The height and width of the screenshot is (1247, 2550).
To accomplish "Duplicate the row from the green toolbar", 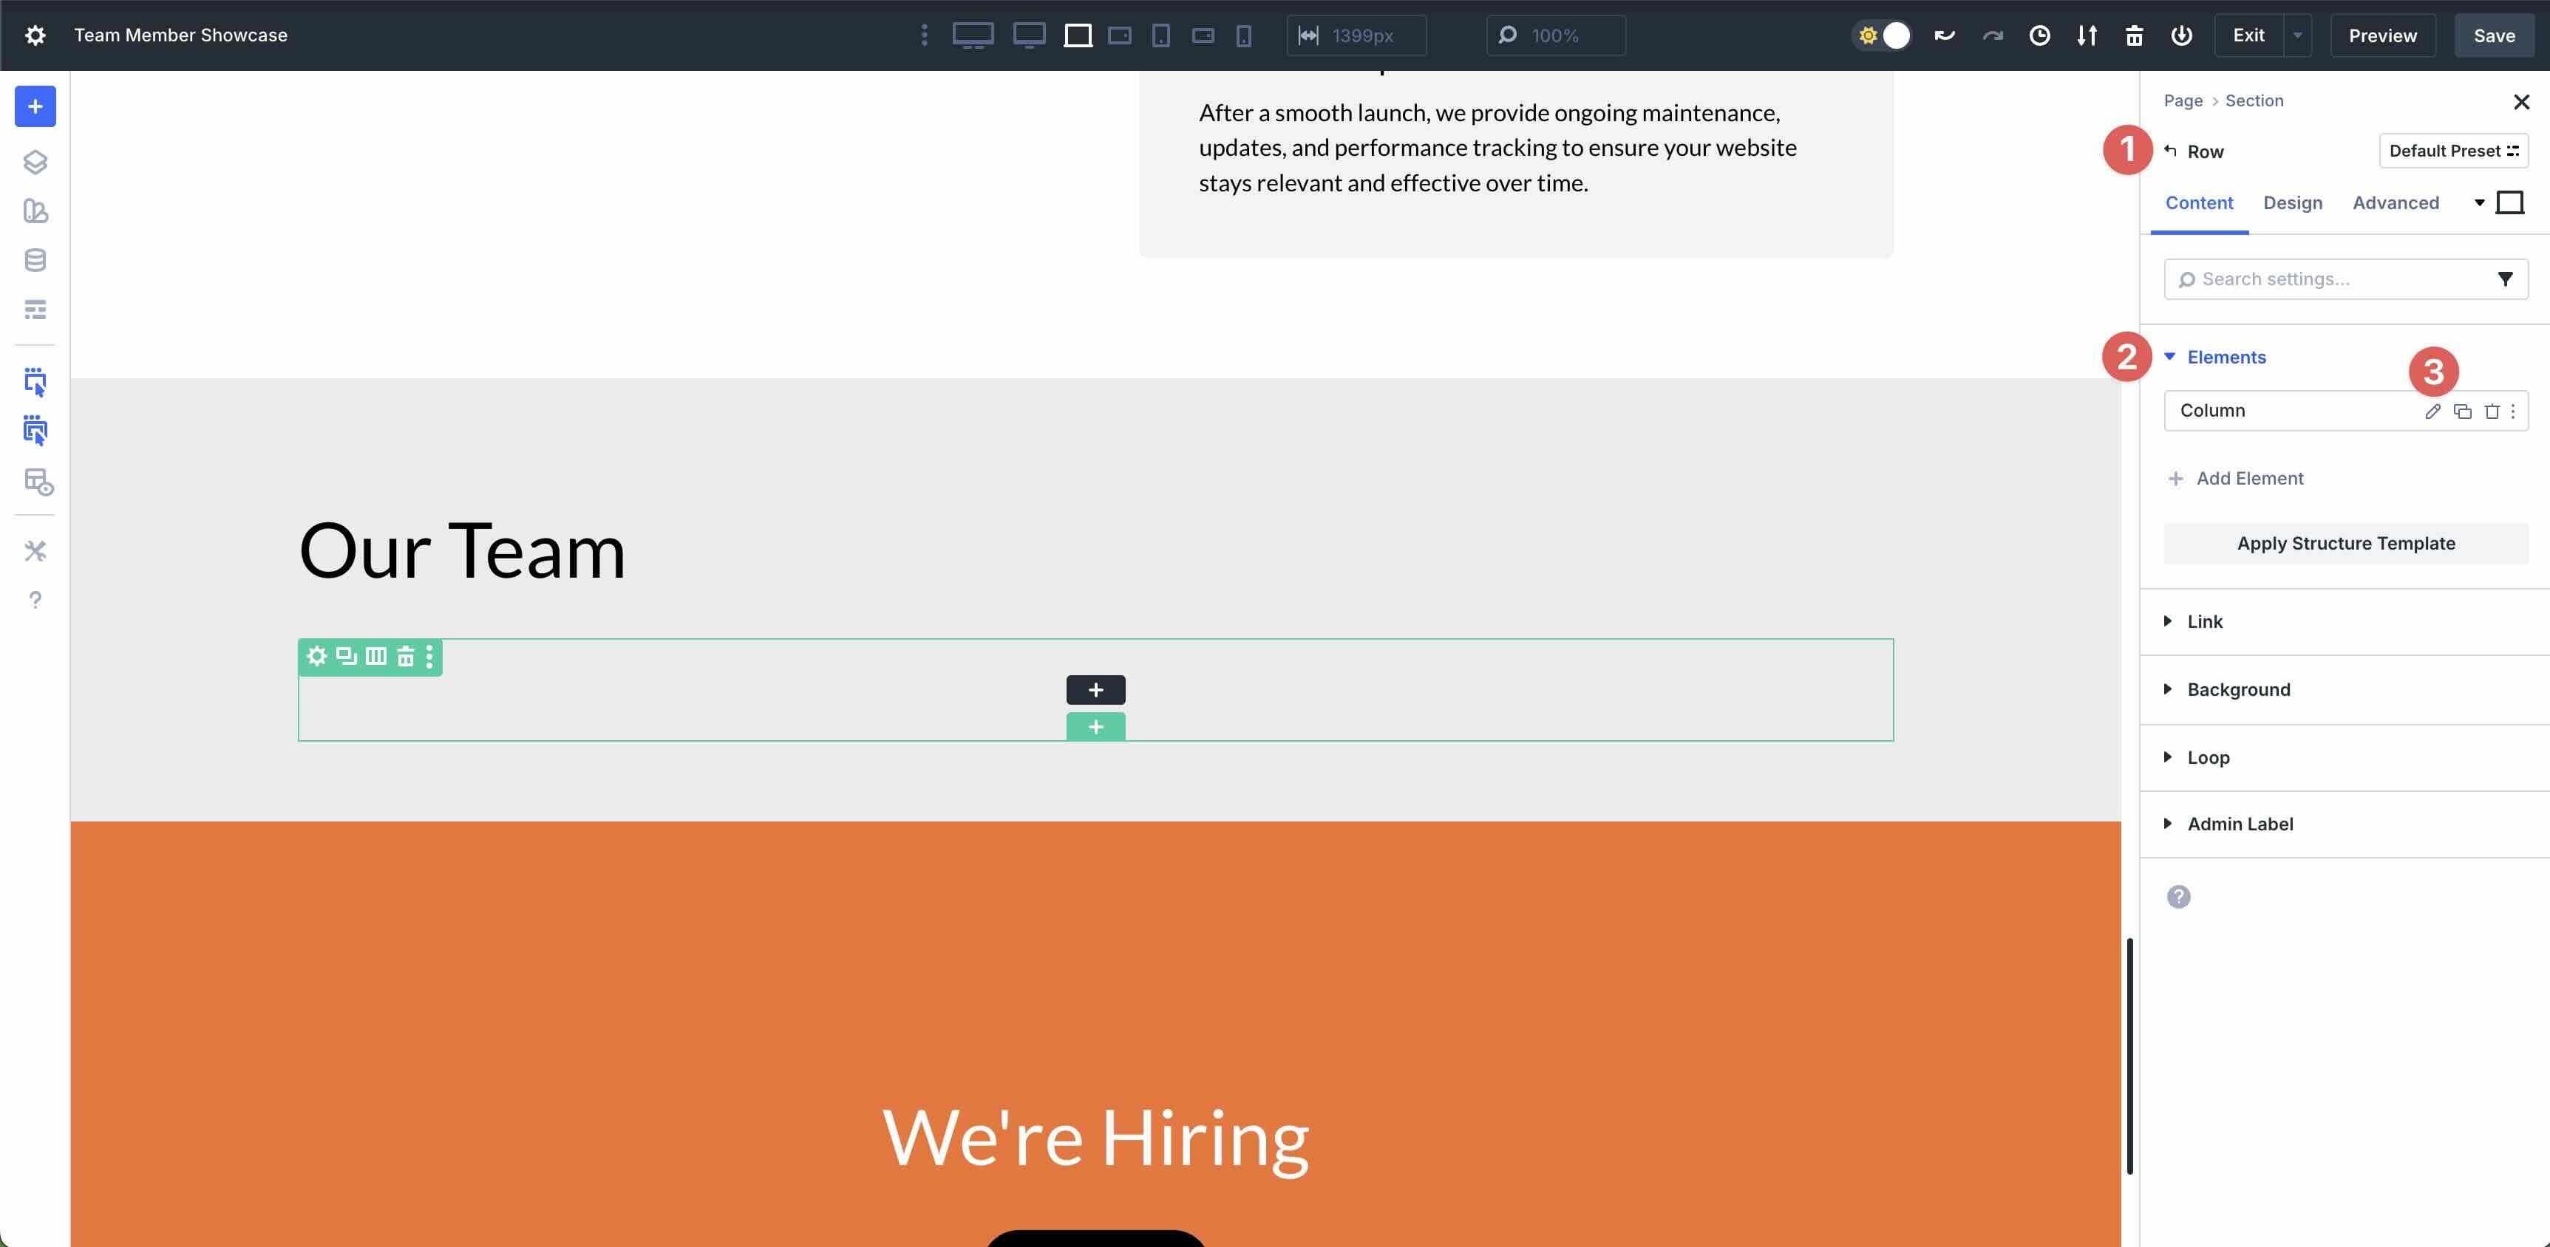I will (x=345, y=656).
